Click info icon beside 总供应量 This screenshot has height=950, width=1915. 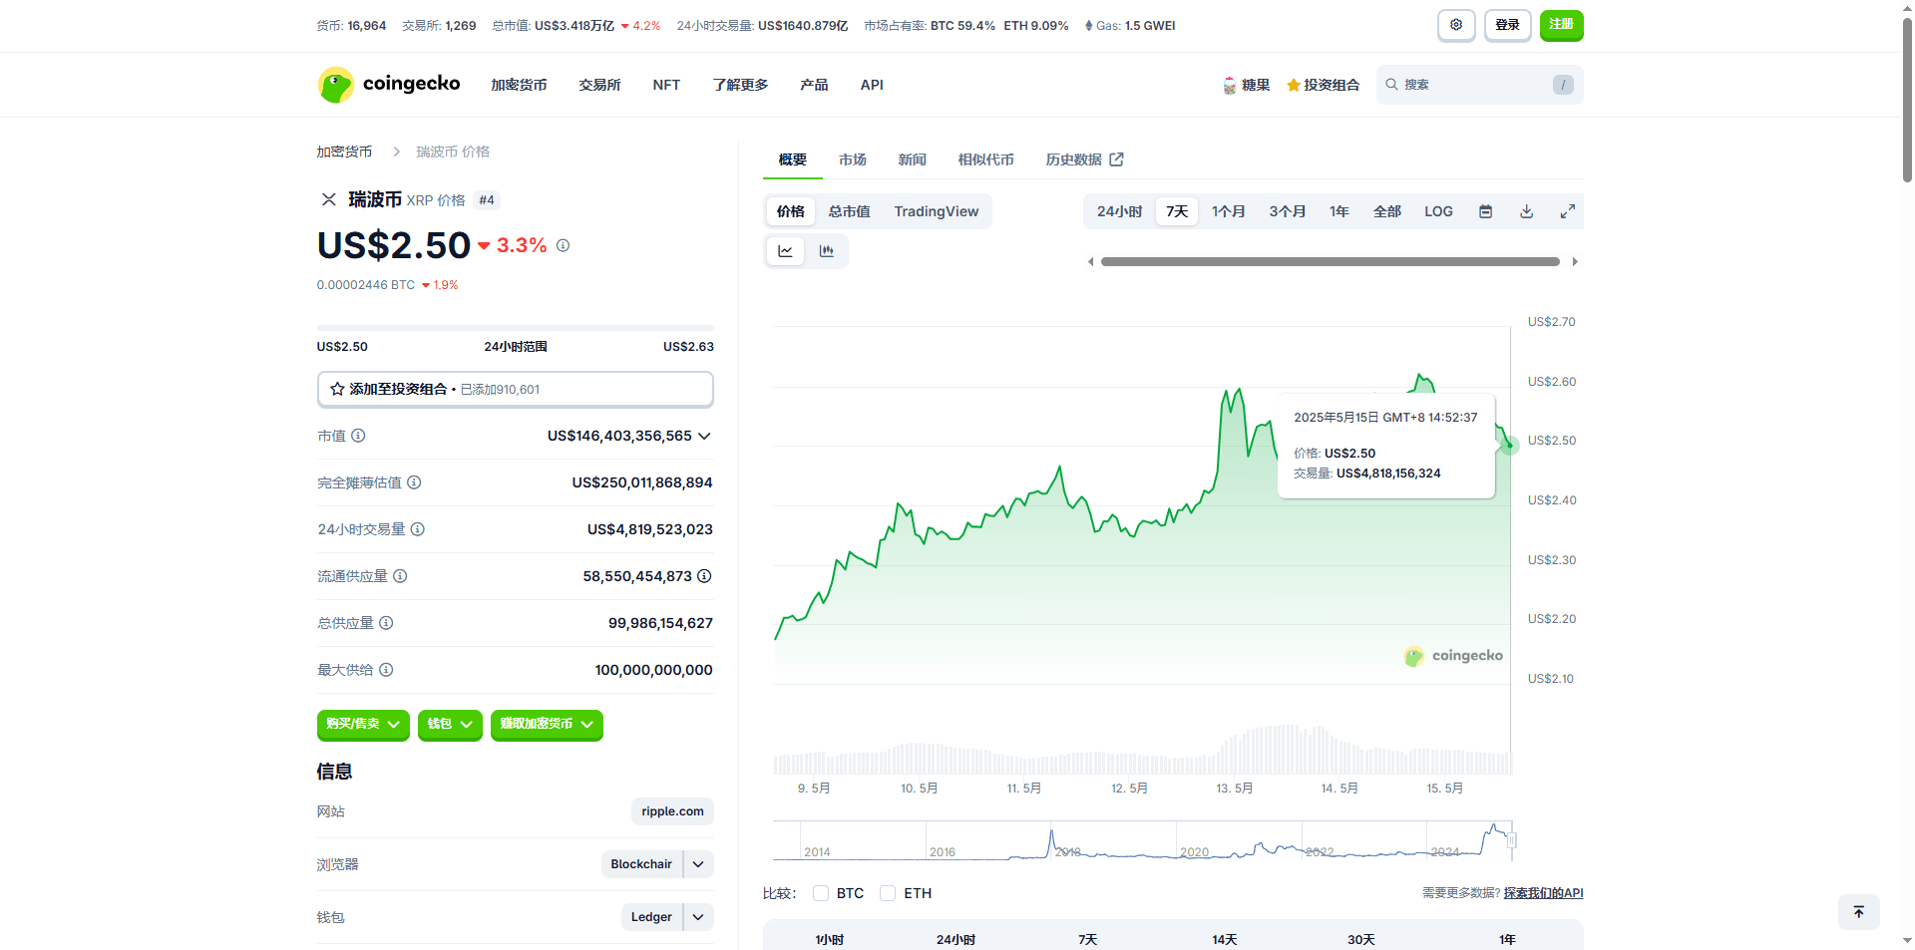point(386,623)
